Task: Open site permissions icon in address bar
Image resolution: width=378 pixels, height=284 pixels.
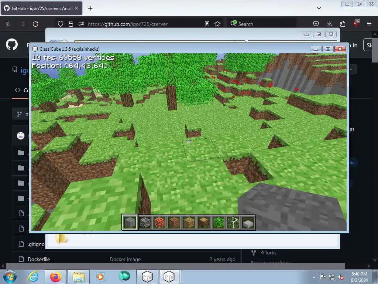Action: (x=81, y=24)
